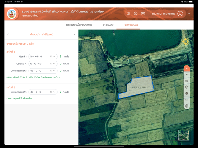Viewport: 198px width, 148px height.
Task: Click the iPad battery status indicator
Action: 191,1
